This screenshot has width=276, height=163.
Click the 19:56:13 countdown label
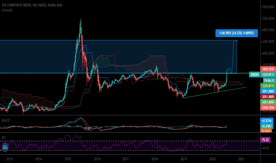point(269,81)
